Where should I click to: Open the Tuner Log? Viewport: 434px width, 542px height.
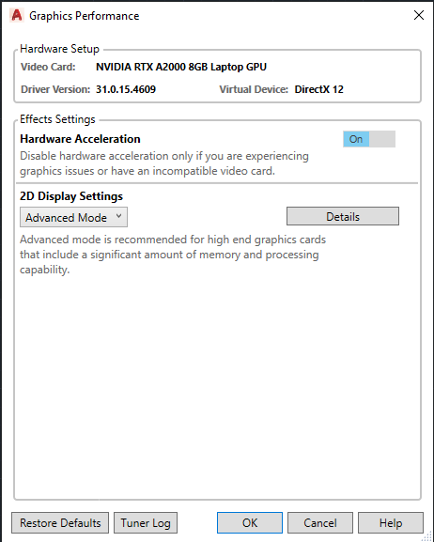pos(146,522)
